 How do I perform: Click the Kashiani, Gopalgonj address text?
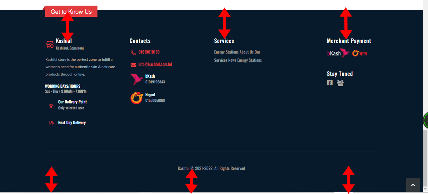(x=70, y=48)
